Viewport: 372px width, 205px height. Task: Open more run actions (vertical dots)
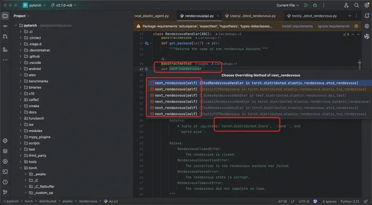323,5
